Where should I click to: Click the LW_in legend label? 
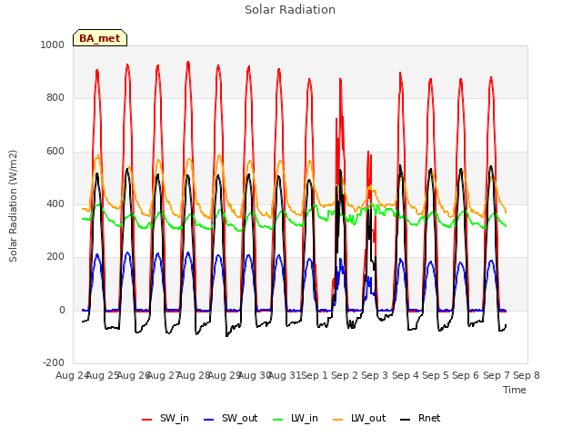(x=305, y=418)
